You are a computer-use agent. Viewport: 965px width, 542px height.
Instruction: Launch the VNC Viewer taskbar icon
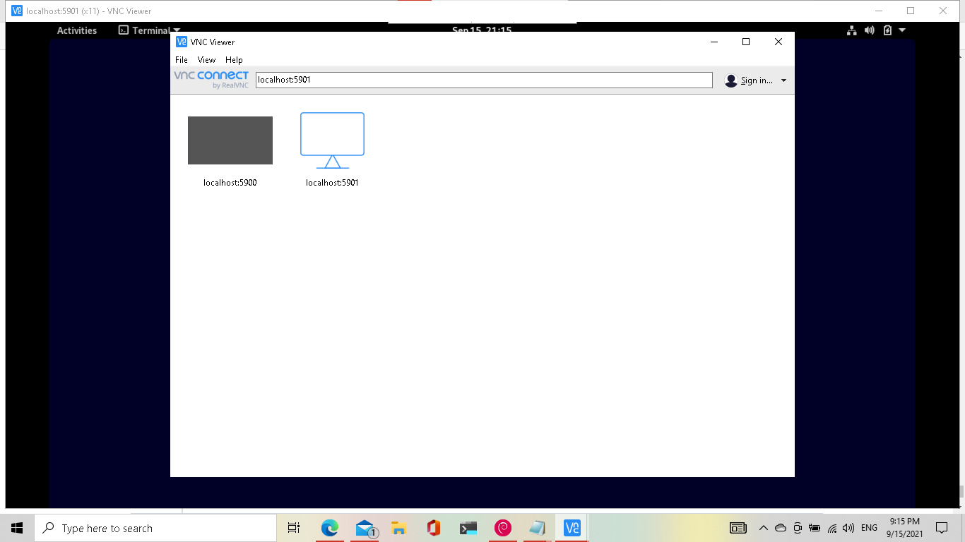click(x=571, y=528)
